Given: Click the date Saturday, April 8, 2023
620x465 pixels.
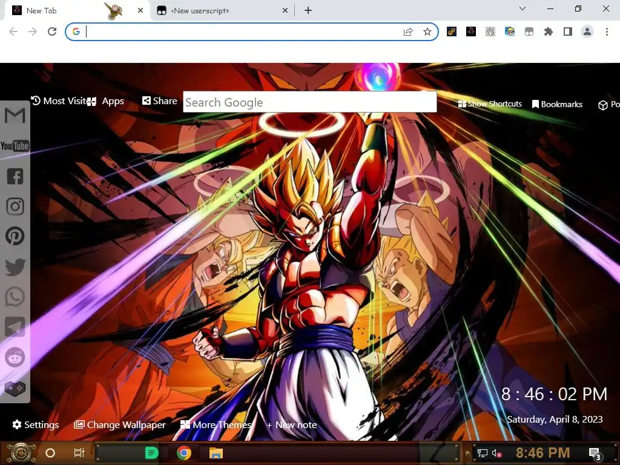Looking at the screenshot, I should 555,419.
